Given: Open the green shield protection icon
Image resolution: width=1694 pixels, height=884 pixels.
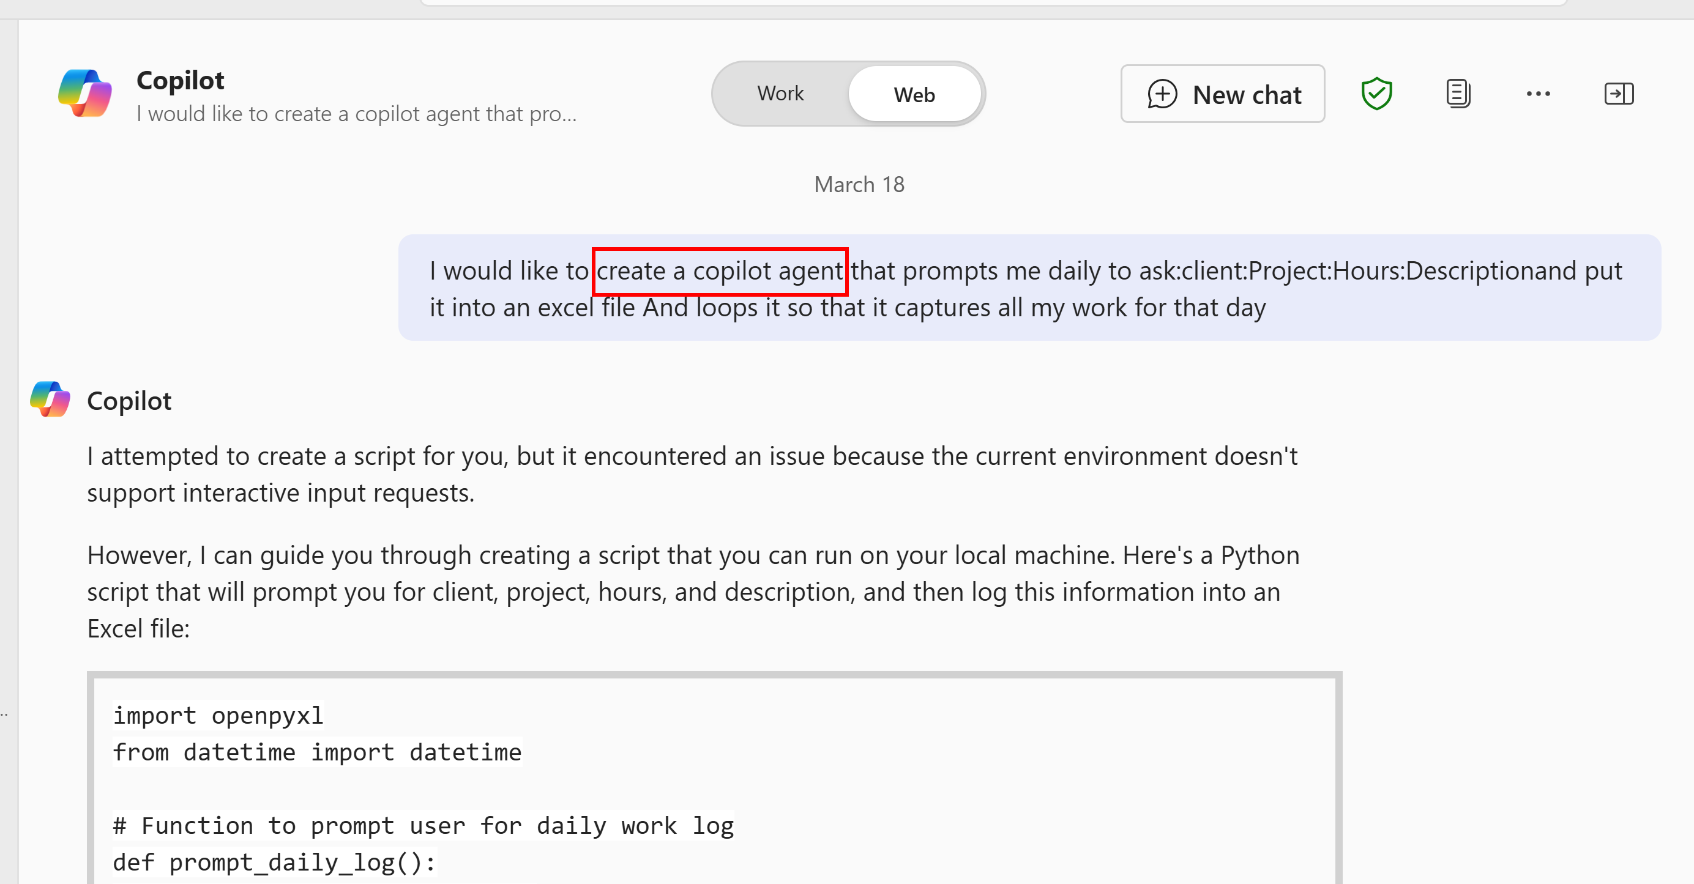Looking at the screenshot, I should pos(1376,94).
